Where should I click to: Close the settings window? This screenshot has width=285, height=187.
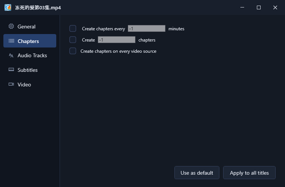[x=275, y=7]
